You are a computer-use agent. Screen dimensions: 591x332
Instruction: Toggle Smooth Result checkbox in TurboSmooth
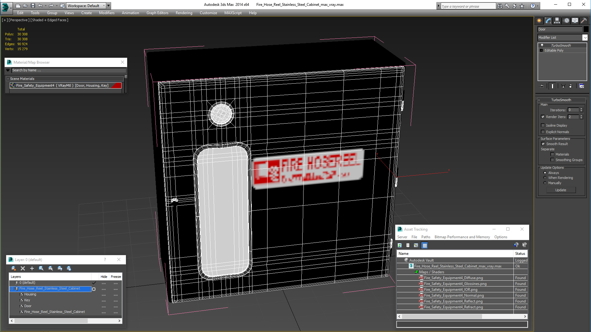pos(543,144)
